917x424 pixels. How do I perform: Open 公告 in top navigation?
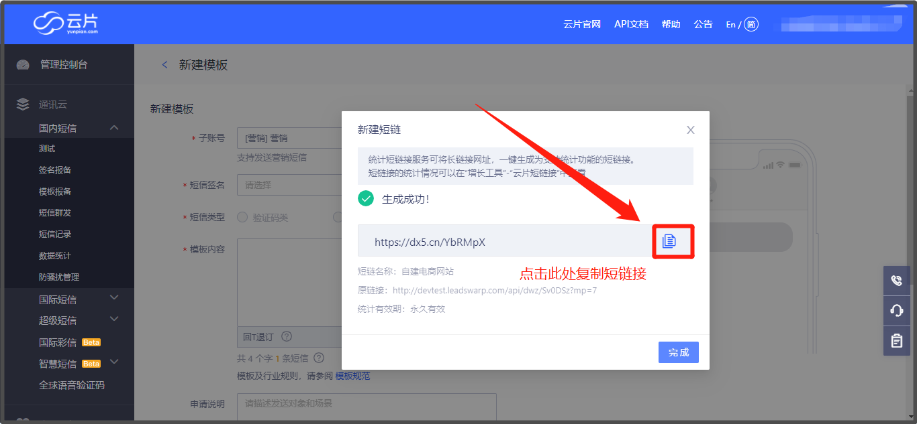pyautogui.click(x=704, y=24)
